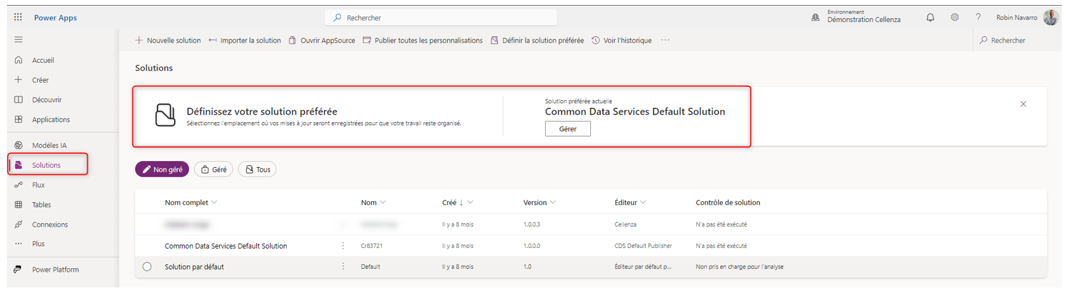This screenshot has height=295, width=1065.
Task: Select the Solution par défaut row radio button
Action: (x=147, y=267)
